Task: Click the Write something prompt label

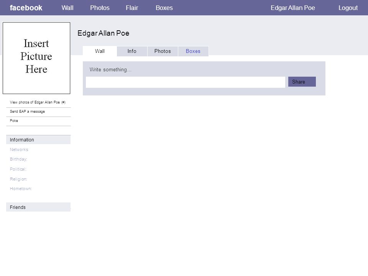Action: pos(110,69)
